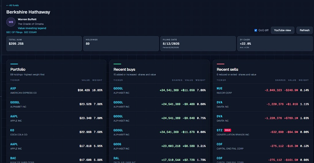Switch to YouTube view
Image resolution: width=314 pixels, height=163 pixels.
[282, 30]
